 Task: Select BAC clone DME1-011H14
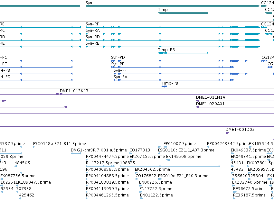coord(210,97)
